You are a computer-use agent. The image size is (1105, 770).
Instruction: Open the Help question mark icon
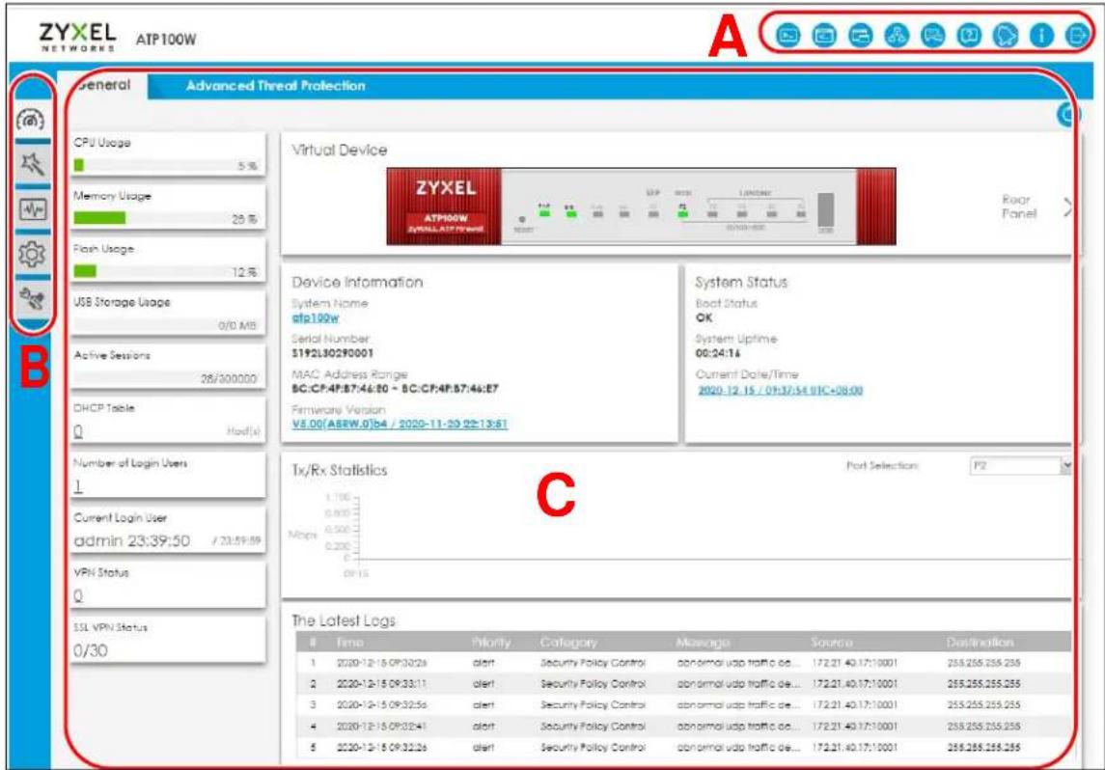pyautogui.click(x=969, y=35)
